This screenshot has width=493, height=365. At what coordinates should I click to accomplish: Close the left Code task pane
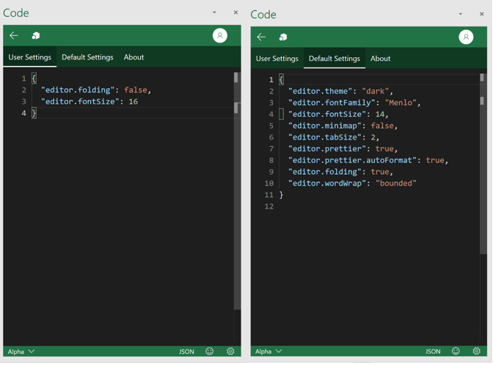pos(235,12)
